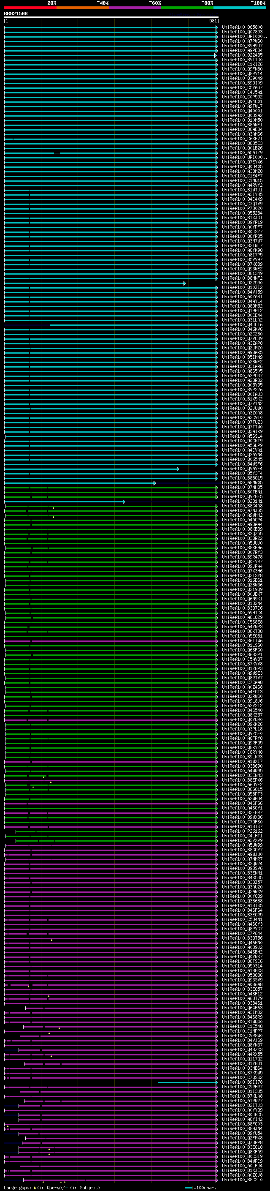This screenshot has height=1191, width=270.
Task: Select the UniRef100_Q40001 label
Action: coord(242,111)
